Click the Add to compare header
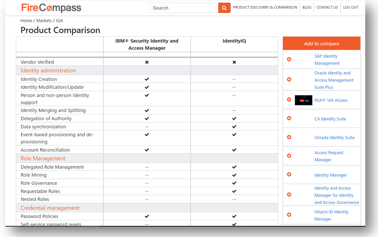The image size is (378, 237). tap(322, 43)
